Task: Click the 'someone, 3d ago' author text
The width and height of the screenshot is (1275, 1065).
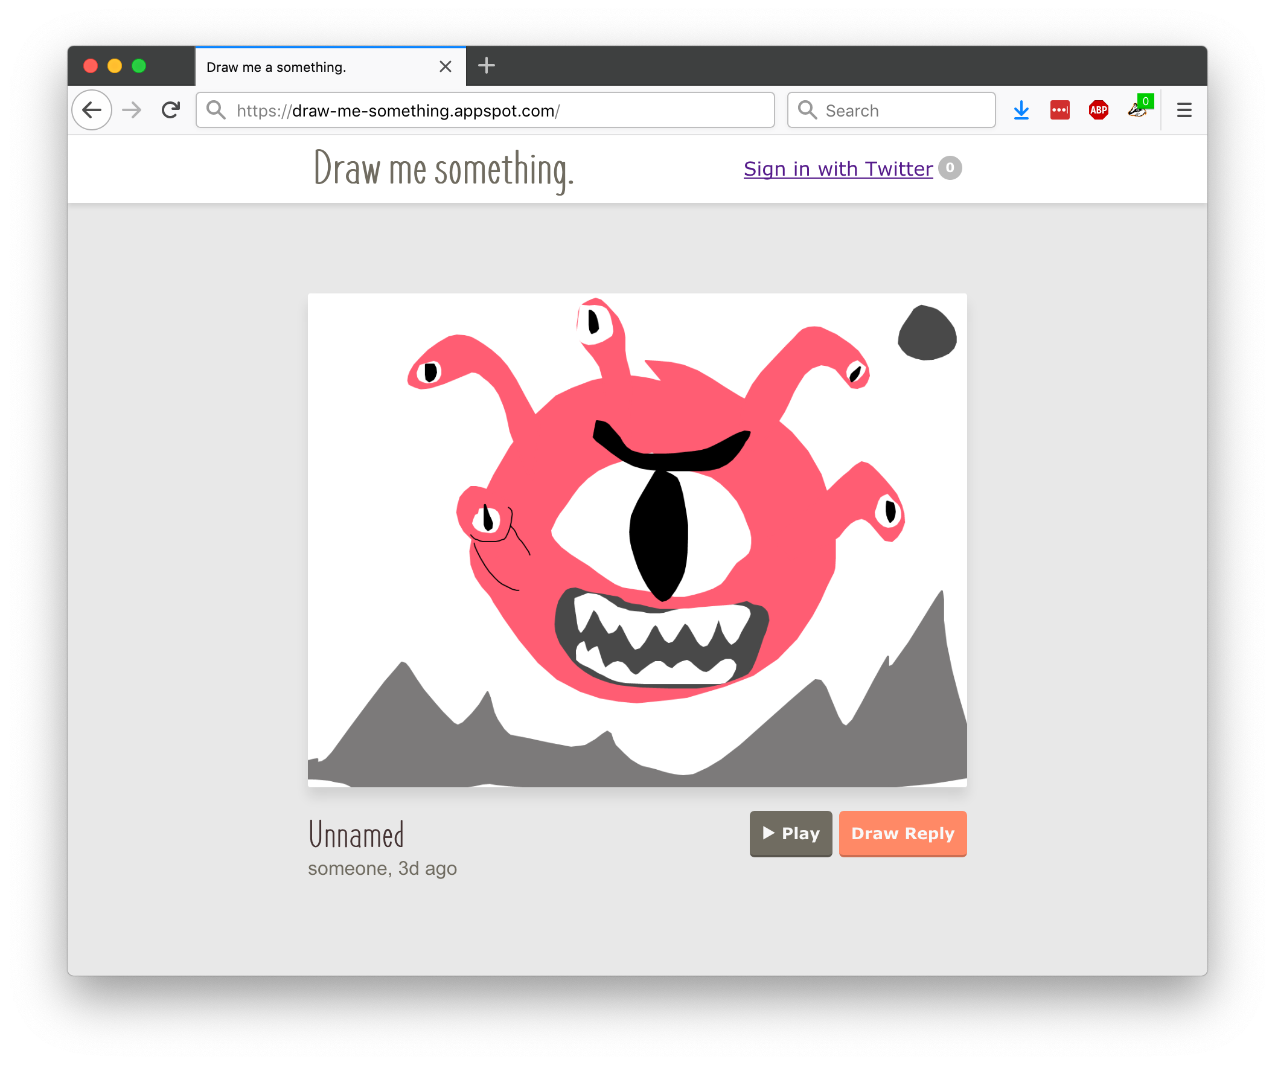Action: tap(382, 868)
